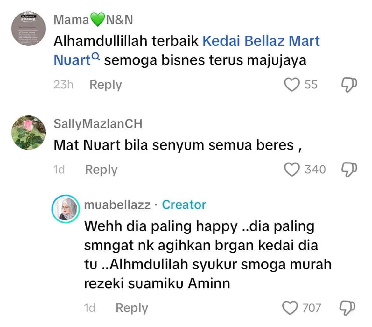Like Mama N&N's comment with heart icon
The height and width of the screenshot is (327, 372).
[292, 85]
